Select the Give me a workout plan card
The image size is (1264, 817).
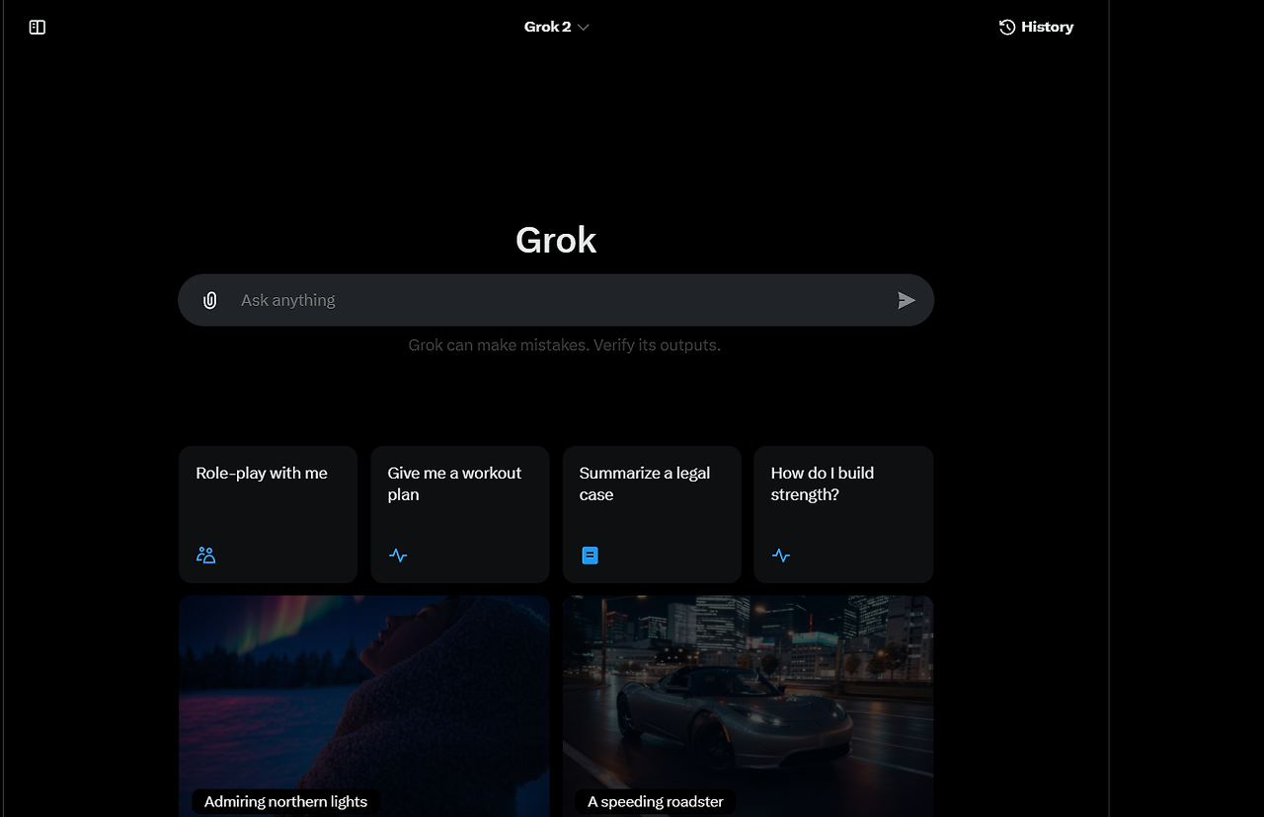pos(459,514)
